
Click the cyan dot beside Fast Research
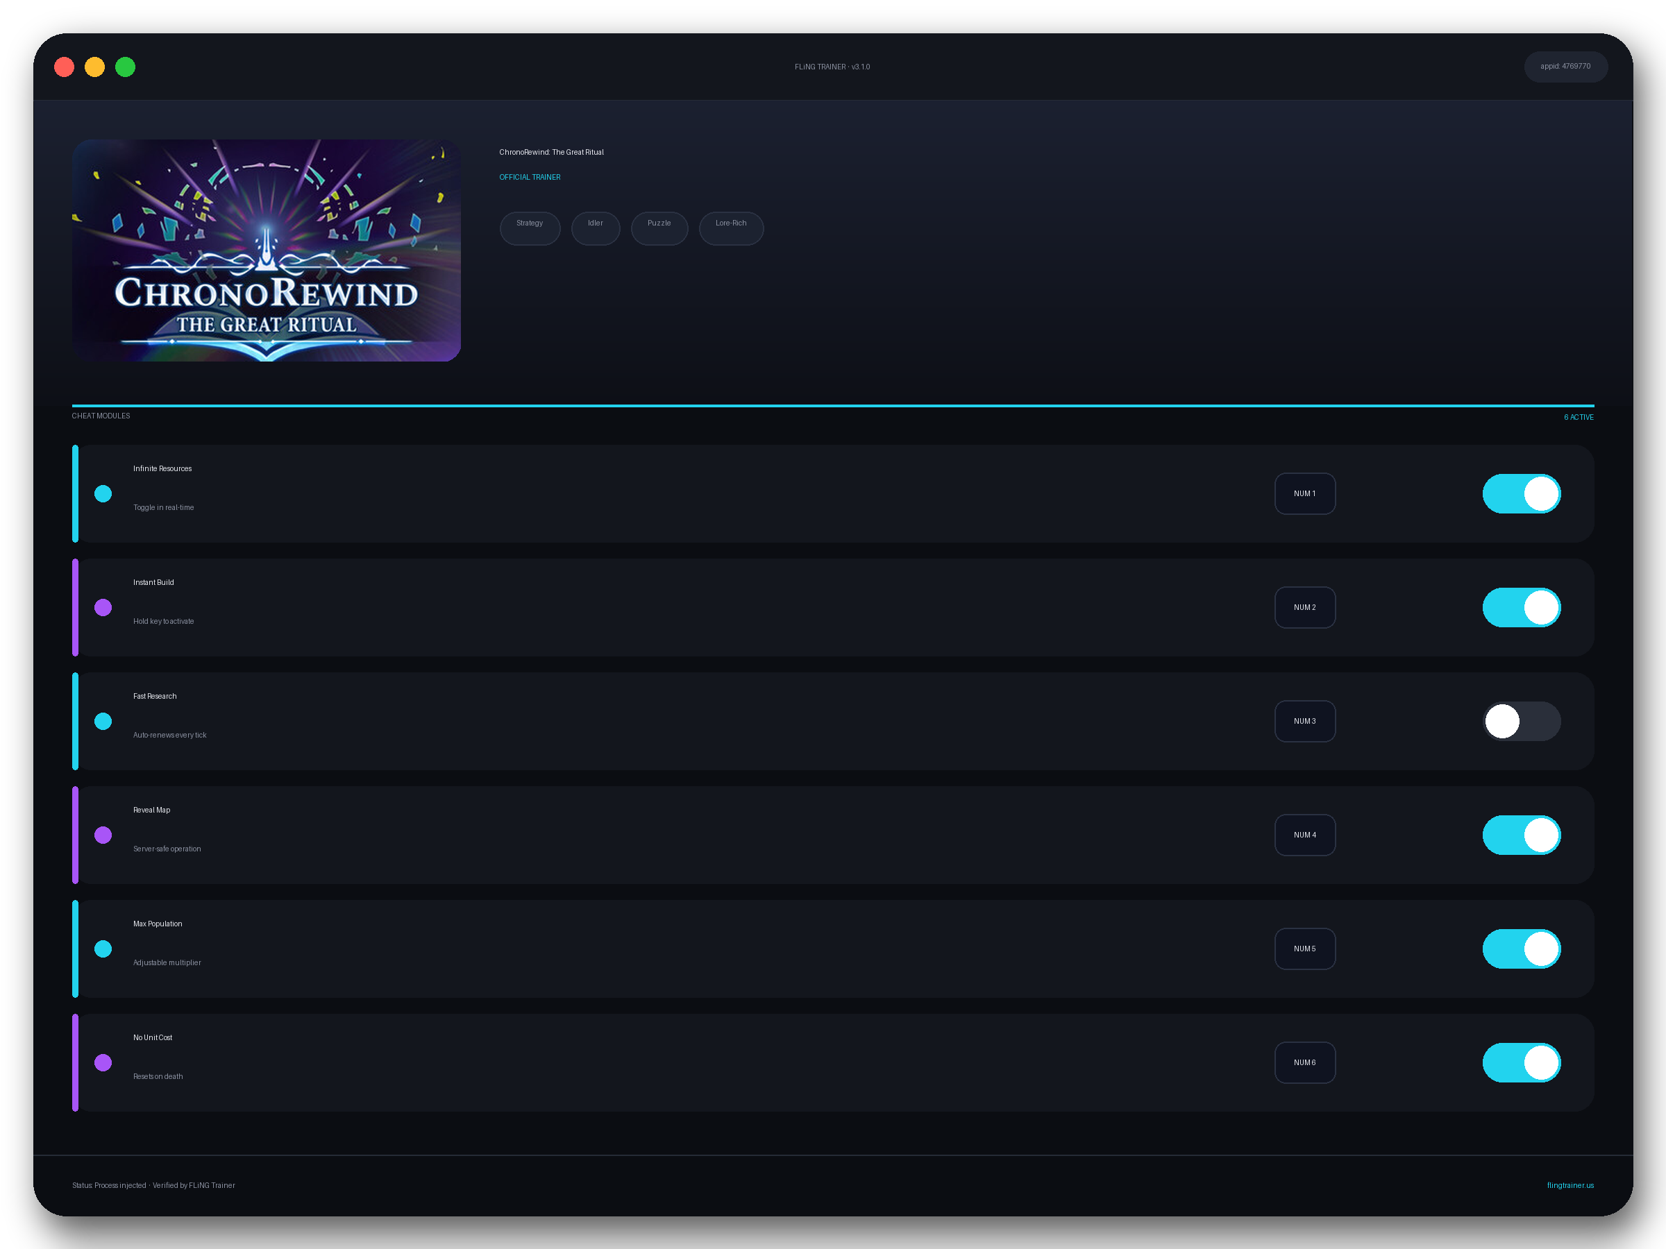pyautogui.click(x=103, y=721)
